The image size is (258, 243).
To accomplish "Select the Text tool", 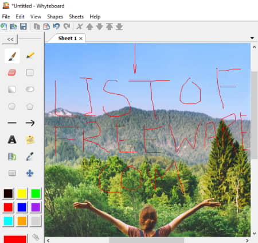I will 12,140.
